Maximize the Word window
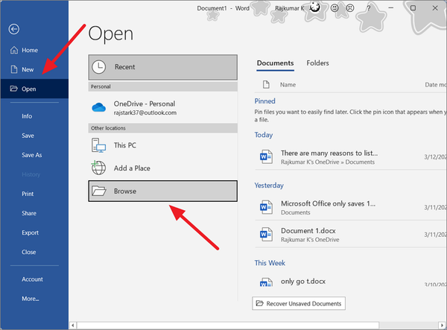 pos(413,8)
